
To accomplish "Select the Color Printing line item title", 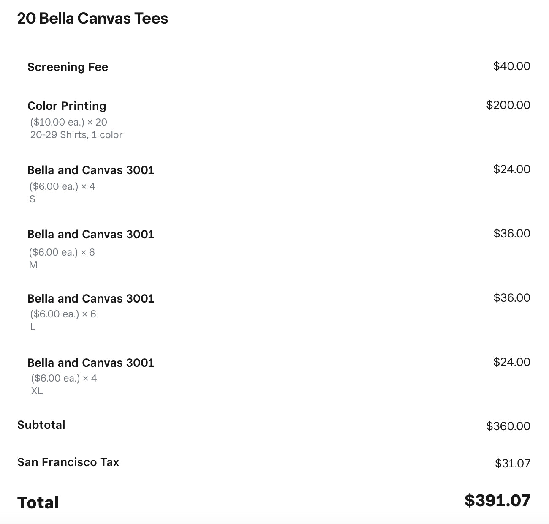I will tap(67, 106).
